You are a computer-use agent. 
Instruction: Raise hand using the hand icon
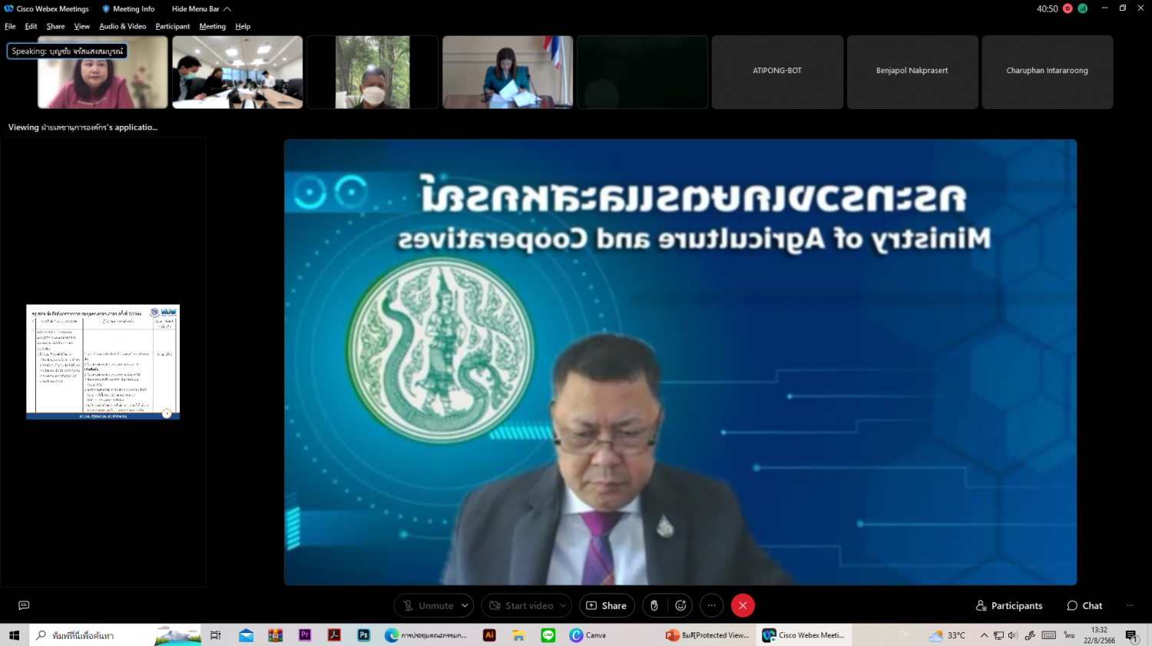(654, 605)
